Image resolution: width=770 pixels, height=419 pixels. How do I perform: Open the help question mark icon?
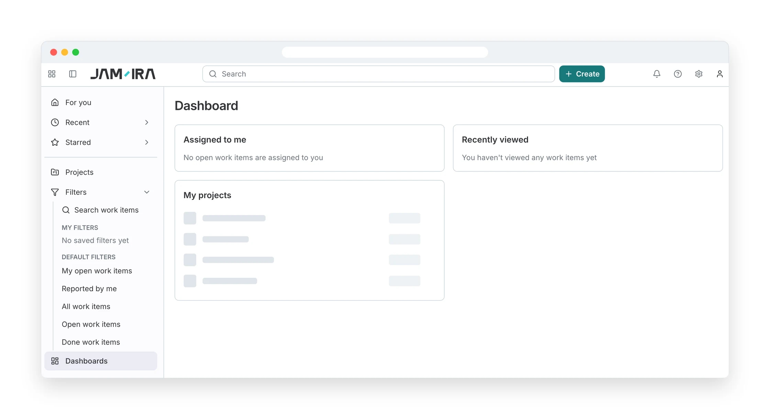[678, 74]
